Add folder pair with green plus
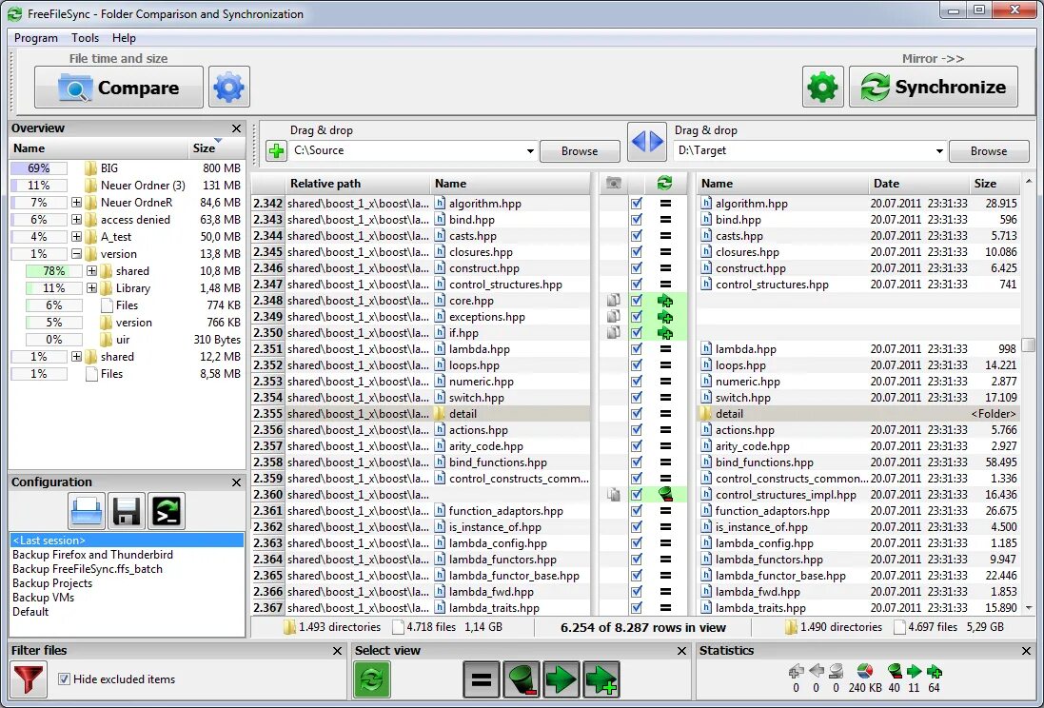This screenshot has height=708, width=1044. click(x=276, y=150)
